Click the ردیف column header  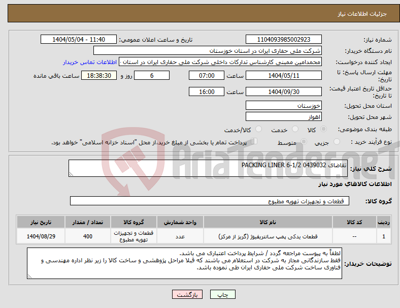384,222
